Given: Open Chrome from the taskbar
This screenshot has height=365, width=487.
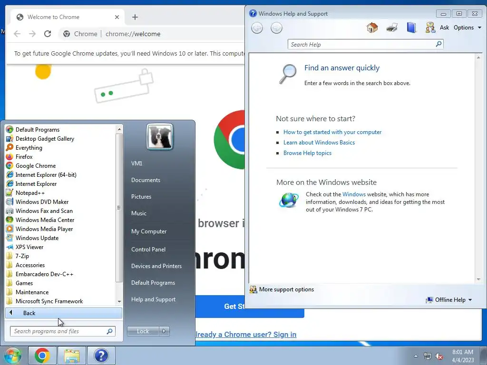Looking at the screenshot, I should (x=42, y=355).
